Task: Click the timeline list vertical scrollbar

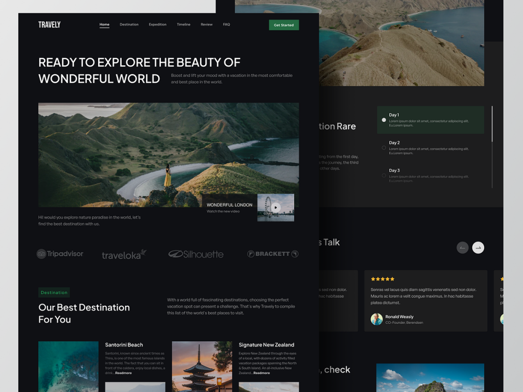Action: point(492,124)
